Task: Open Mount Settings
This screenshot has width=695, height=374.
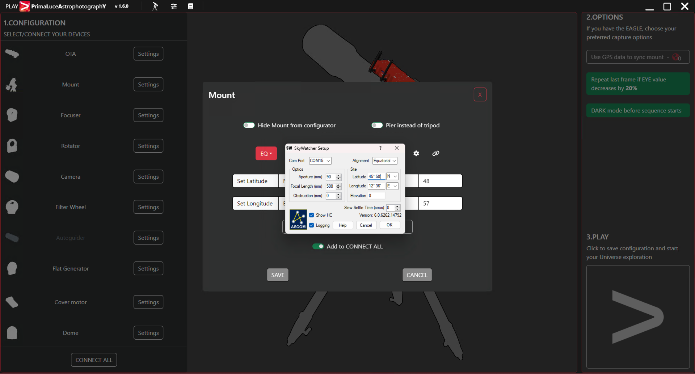Action: point(148,84)
